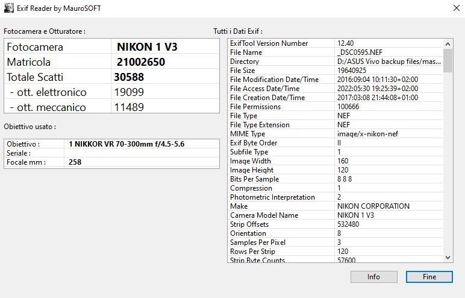This screenshot has width=465, height=298.
Task: Select the Rows Per Strip row label
Action: click(252, 252)
